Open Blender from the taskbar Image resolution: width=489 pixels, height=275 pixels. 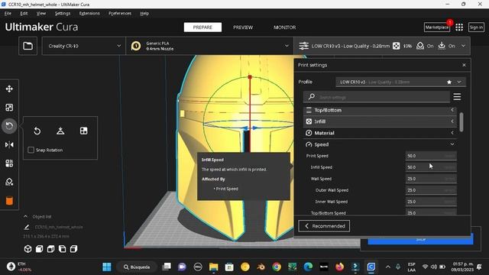coord(261,267)
